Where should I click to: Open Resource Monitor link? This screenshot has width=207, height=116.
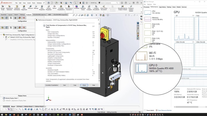click(x=165, y=110)
